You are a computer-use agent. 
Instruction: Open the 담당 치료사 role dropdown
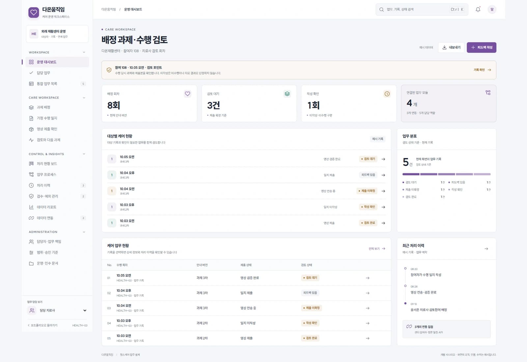pyautogui.click(x=57, y=310)
